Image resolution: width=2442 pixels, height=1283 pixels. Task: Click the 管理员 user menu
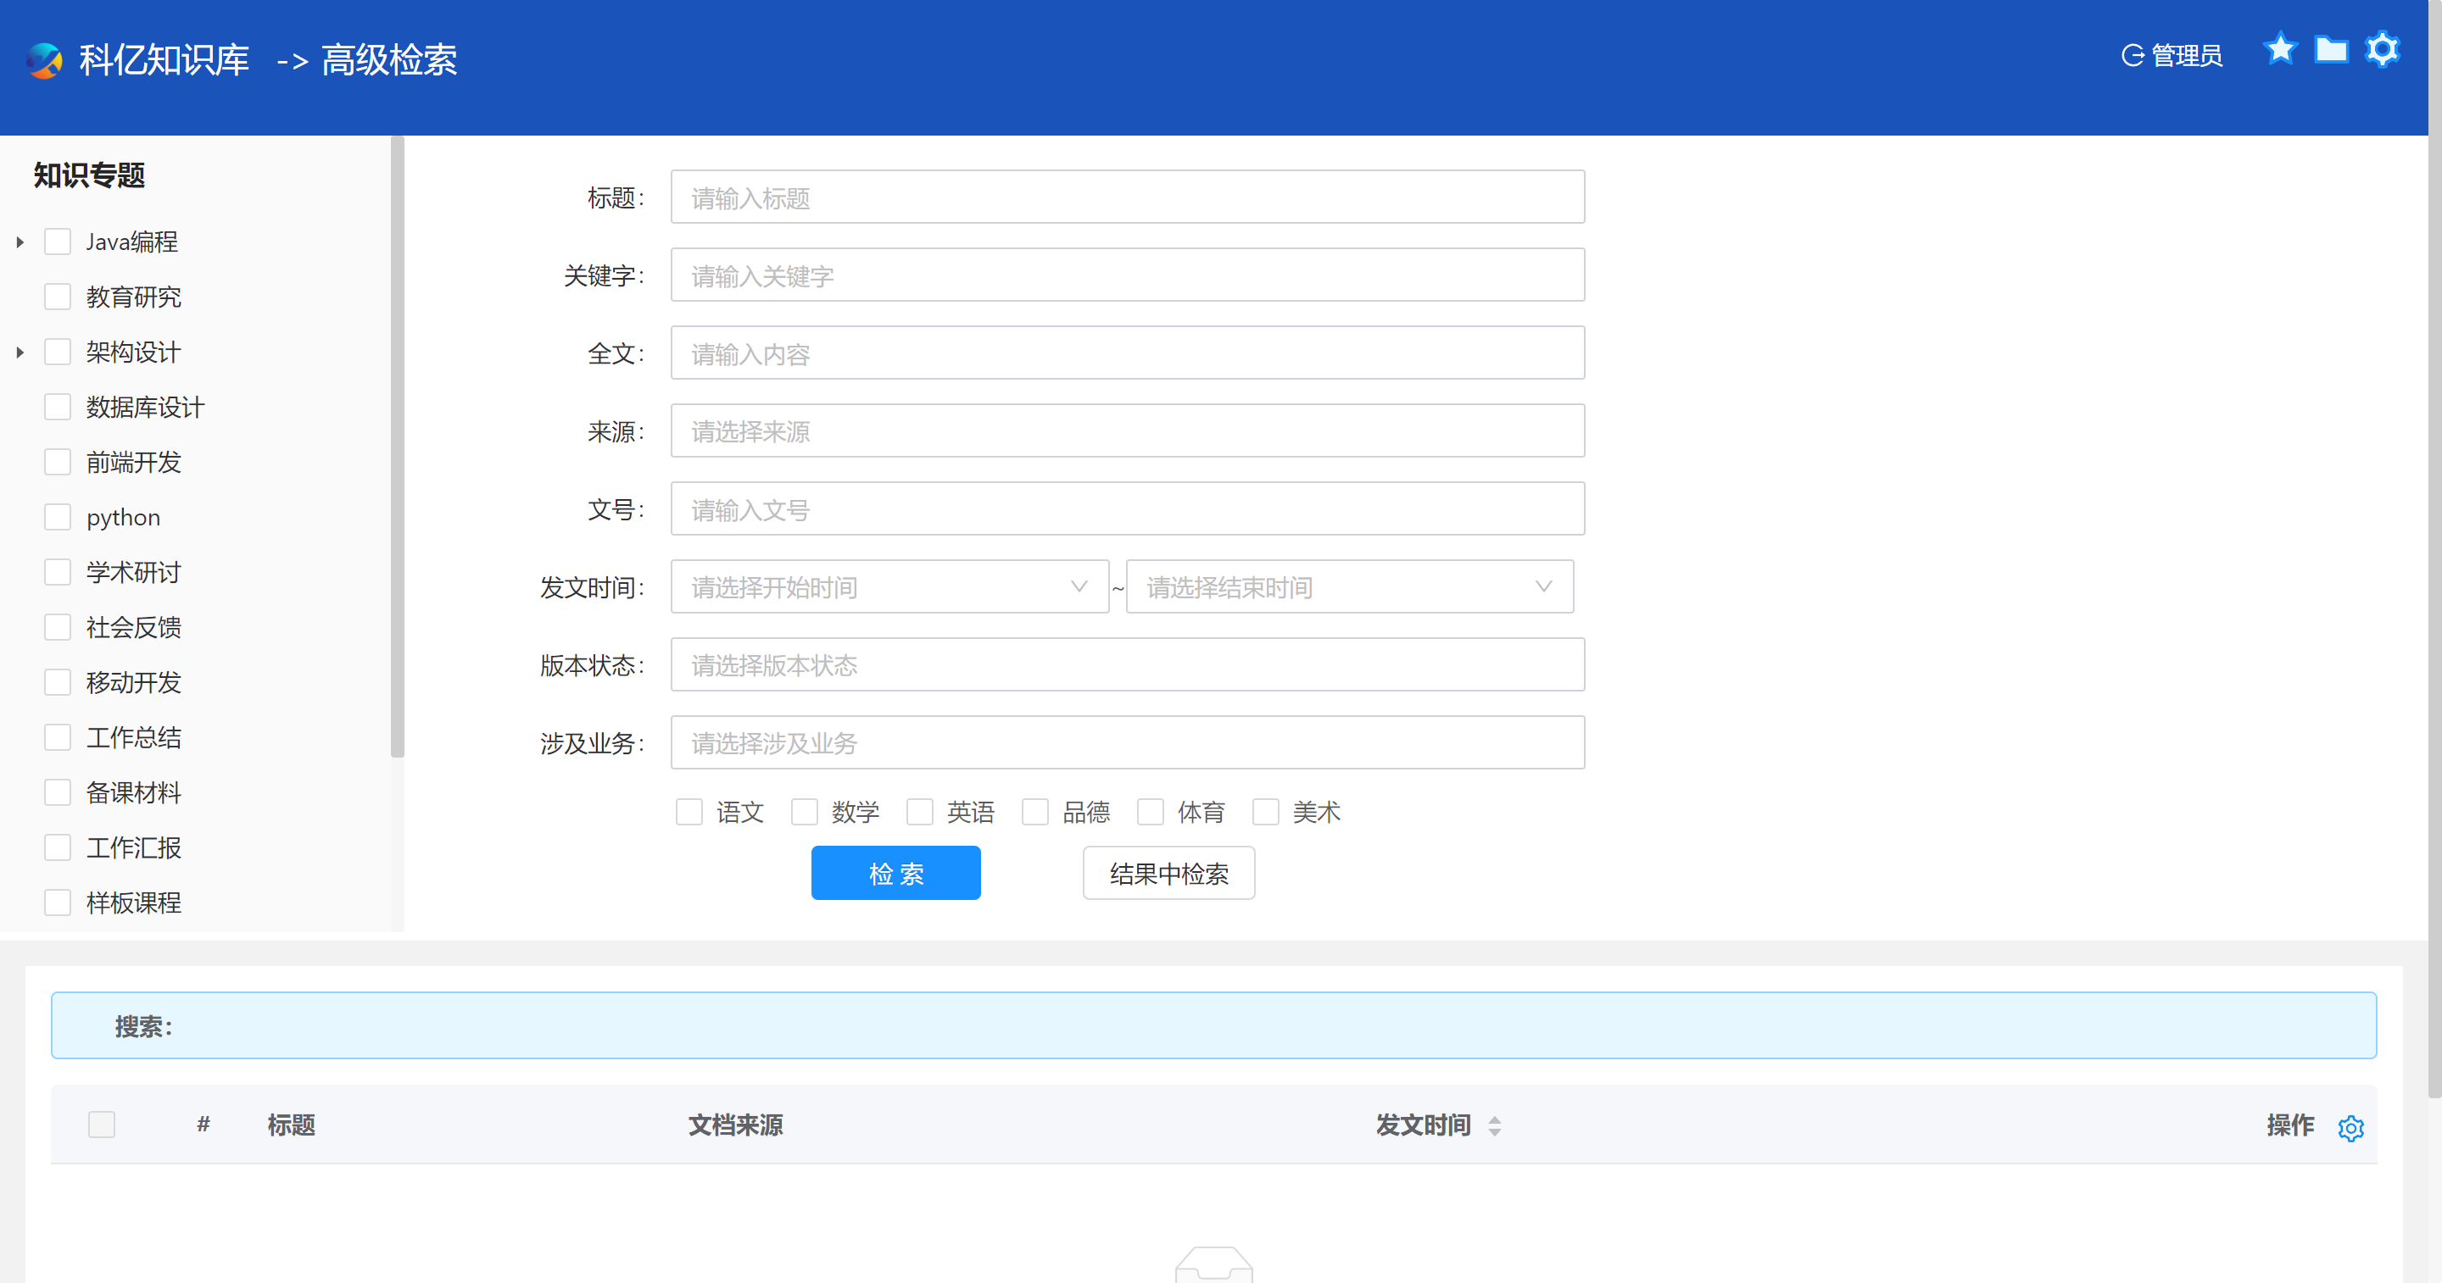(2186, 56)
